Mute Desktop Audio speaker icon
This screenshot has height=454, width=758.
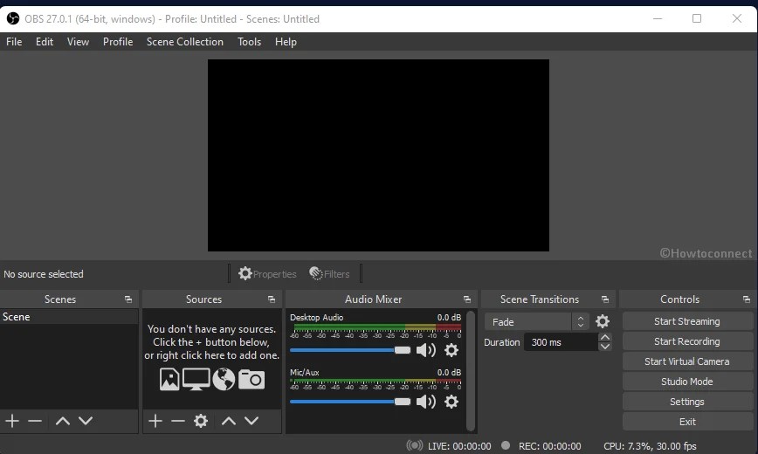point(426,350)
